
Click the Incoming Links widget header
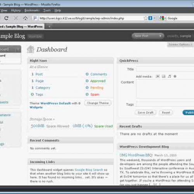click(x=71, y=162)
